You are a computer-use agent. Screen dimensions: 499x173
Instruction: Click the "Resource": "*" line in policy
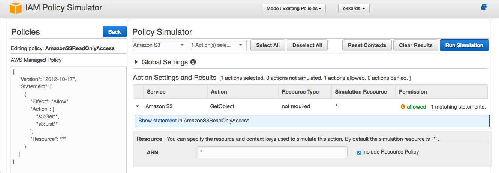48,139
